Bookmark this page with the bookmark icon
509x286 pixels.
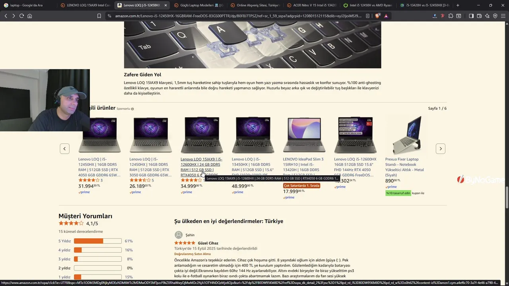(x=99, y=16)
